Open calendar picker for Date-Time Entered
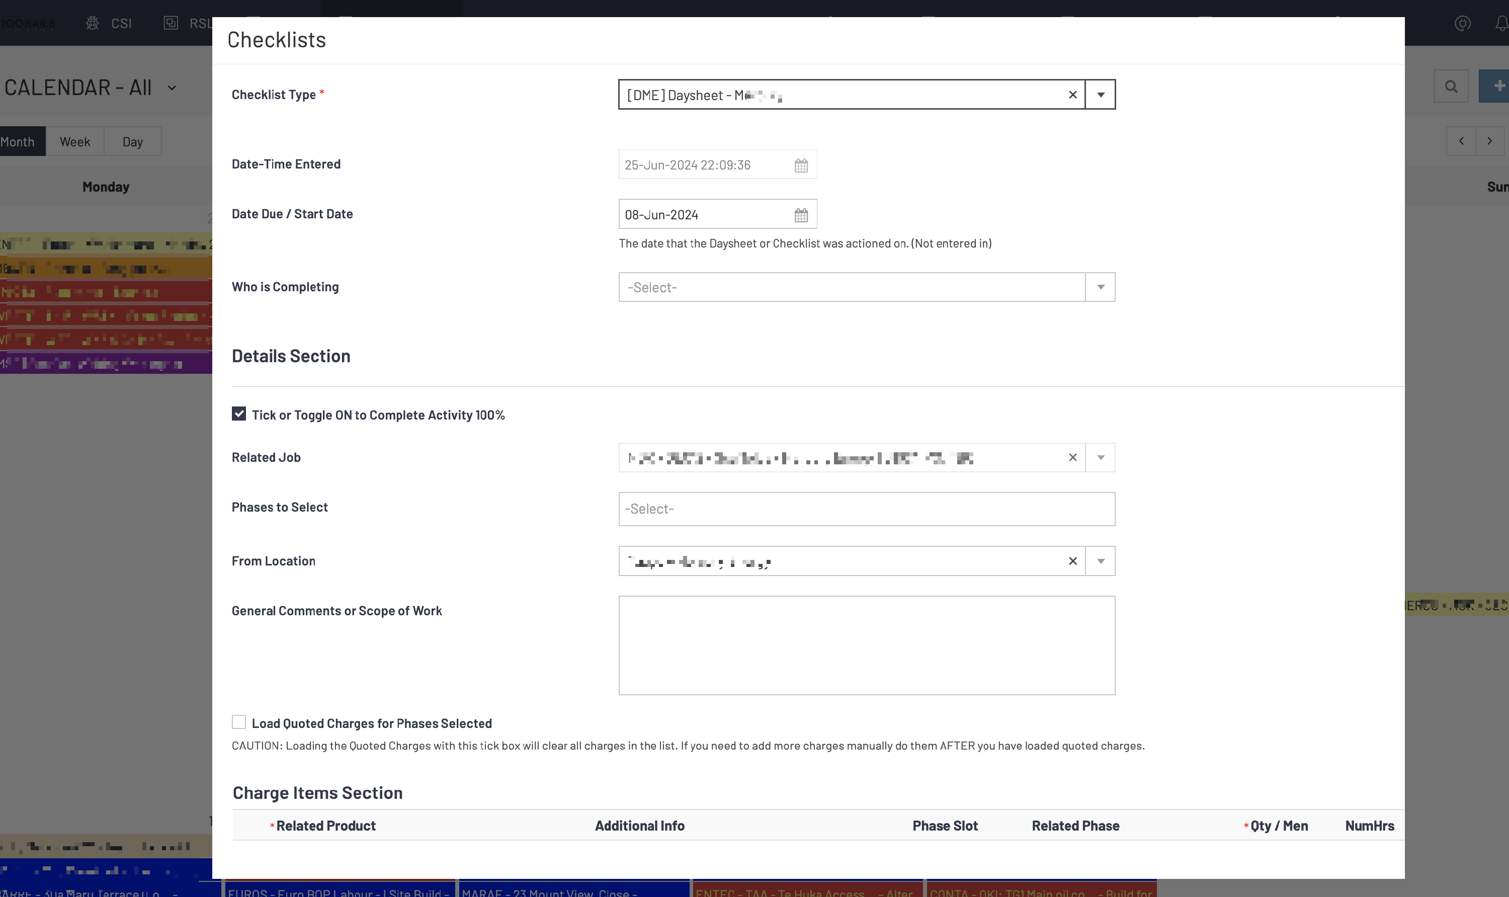 801,165
